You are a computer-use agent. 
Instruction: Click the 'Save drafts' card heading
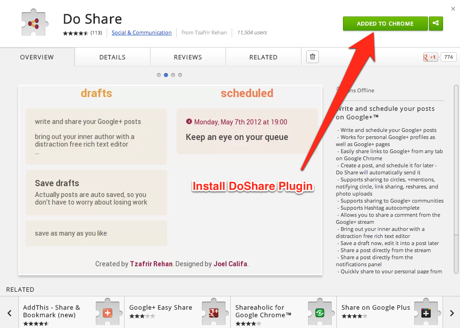57,183
